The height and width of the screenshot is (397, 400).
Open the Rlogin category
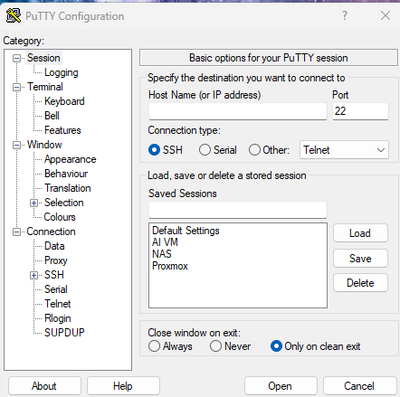58,318
